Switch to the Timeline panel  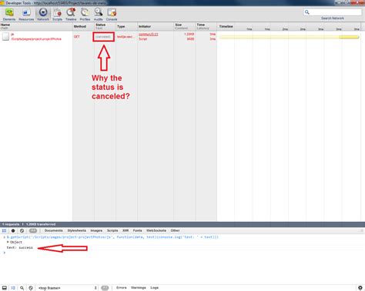click(71, 15)
